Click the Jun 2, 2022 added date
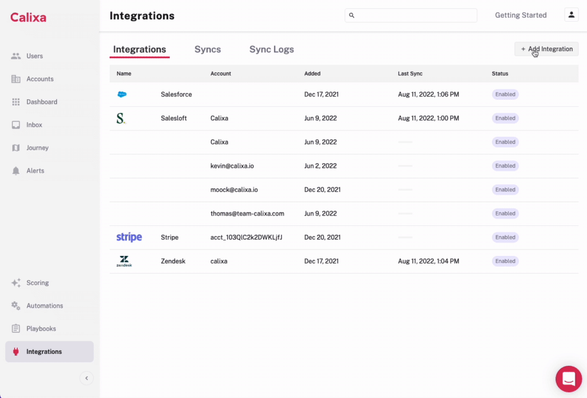Screen dimensions: 587x398 tap(321, 166)
